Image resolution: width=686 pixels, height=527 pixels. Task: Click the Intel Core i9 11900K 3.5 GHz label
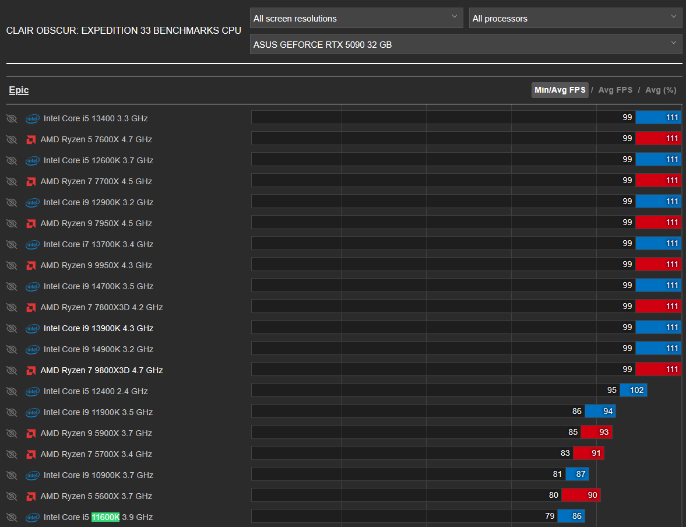98,412
